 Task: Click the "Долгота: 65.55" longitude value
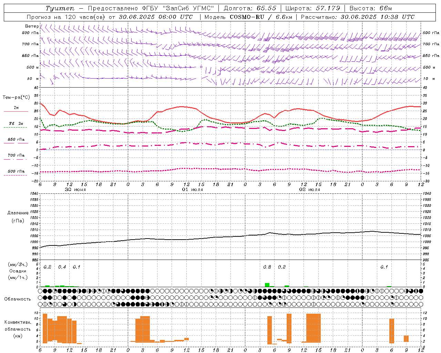pos(250,8)
